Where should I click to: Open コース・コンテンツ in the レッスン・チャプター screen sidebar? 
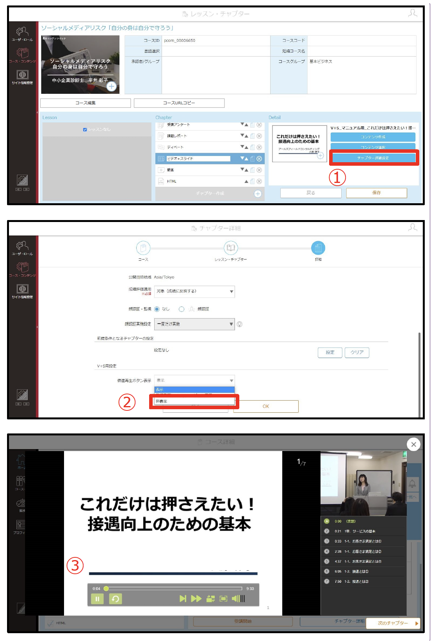[x=22, y=56]
